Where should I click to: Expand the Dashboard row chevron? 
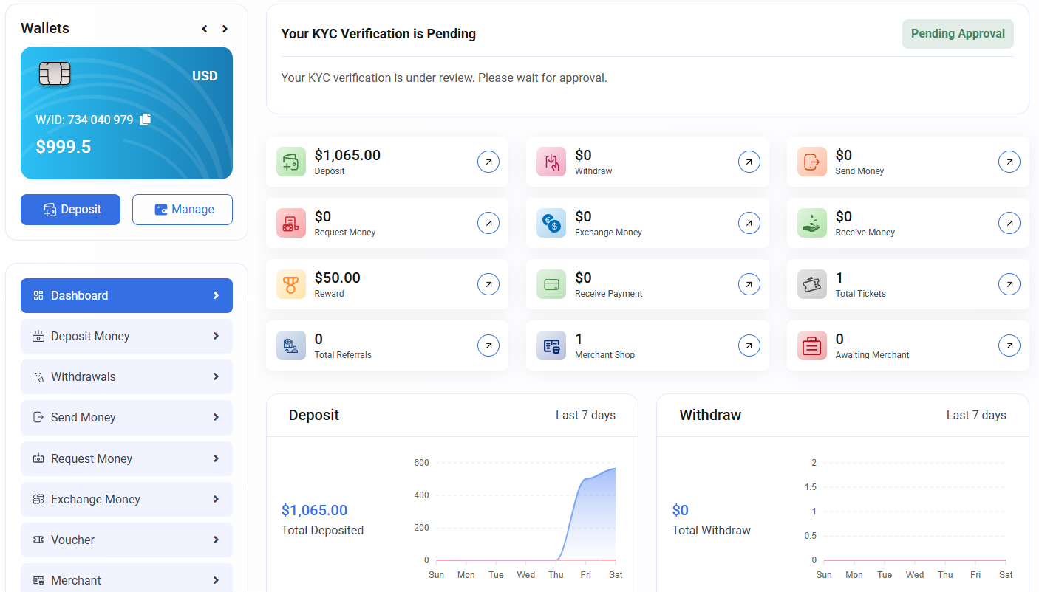216,295
